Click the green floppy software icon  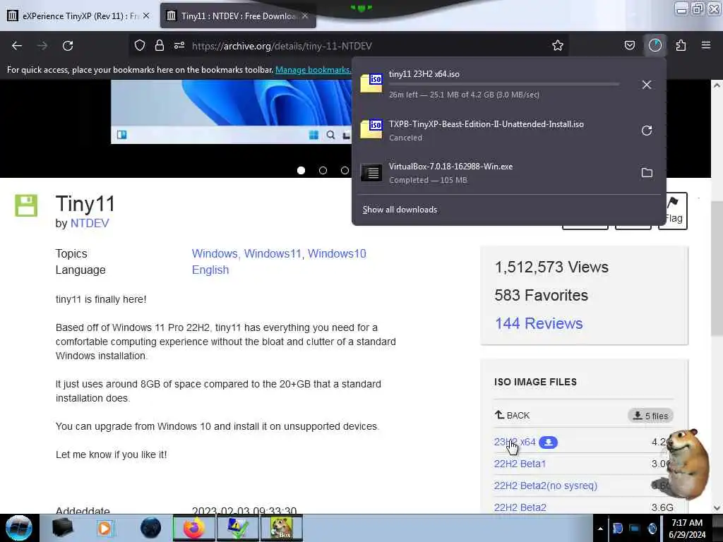pyautogui.click(x=26, y=205)
